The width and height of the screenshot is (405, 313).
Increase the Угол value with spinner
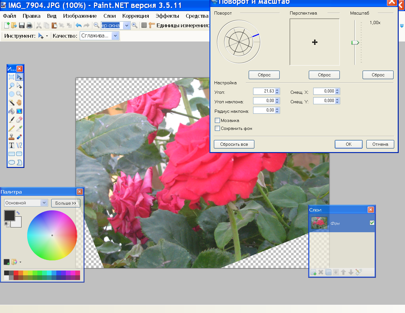click(x=277, y=90)
